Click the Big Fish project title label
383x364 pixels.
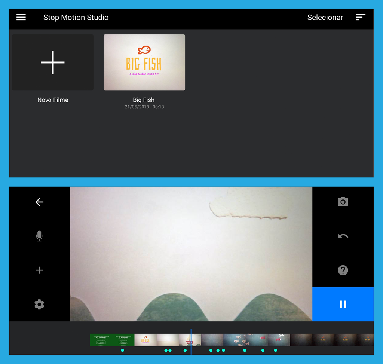[x=144, y=100]
